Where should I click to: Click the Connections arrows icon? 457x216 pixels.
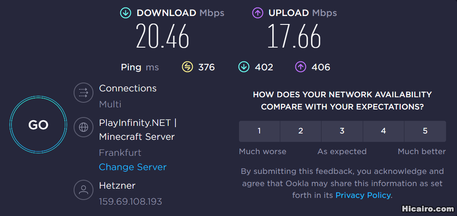click(x=83, y=93)
